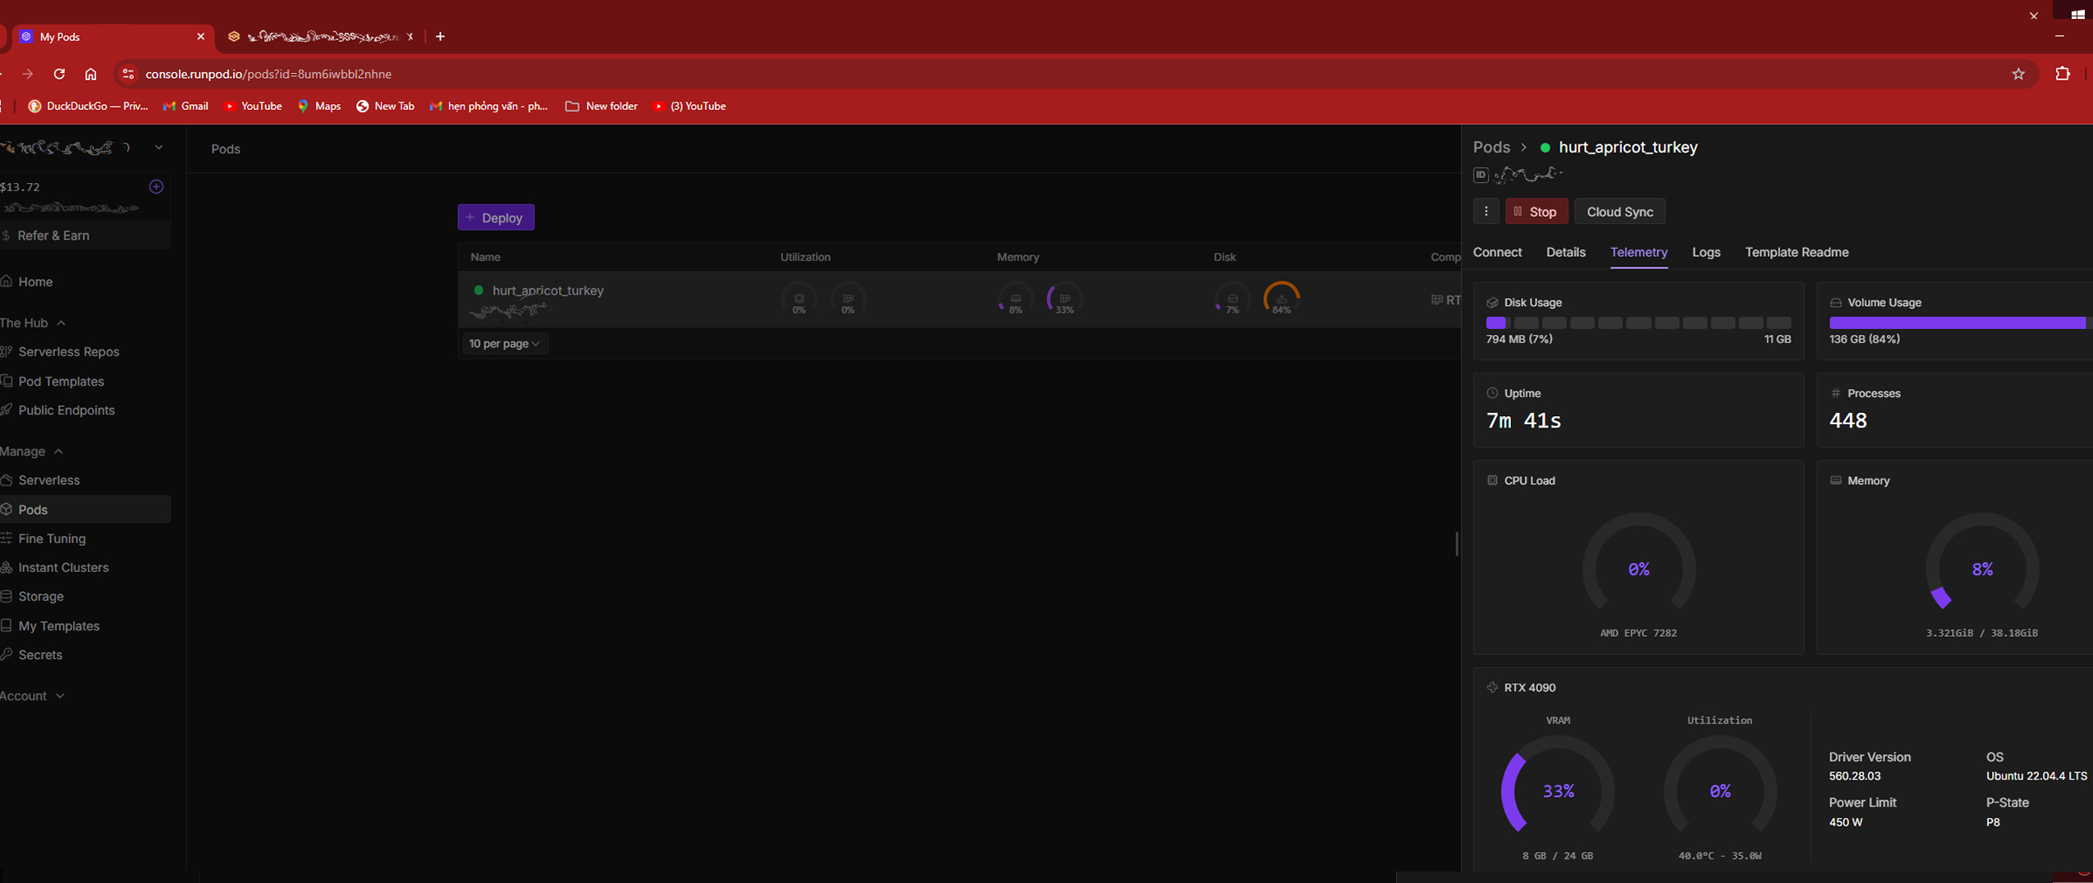Viewport: 2093px width, 883px height.
Task: Open the Logs tab
Action: (1706, 253)
